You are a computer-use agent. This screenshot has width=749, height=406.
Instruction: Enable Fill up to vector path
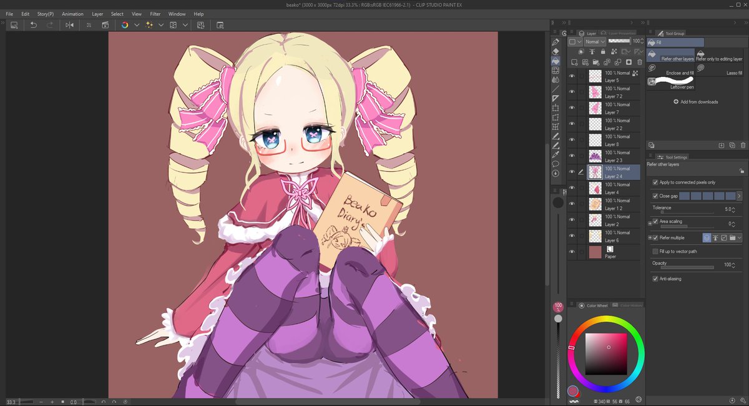tap(655, 251)
